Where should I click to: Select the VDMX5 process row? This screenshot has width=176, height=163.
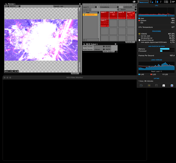pos(156,34)
